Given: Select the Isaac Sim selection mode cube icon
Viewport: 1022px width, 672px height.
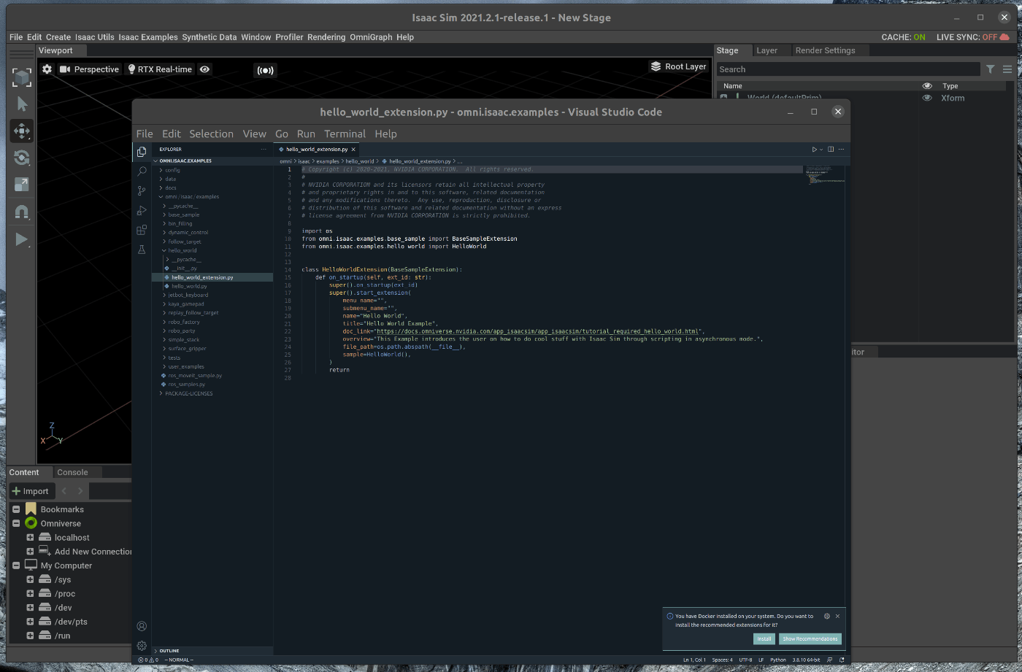Looking at the screenshot, I should pos(22,77).
